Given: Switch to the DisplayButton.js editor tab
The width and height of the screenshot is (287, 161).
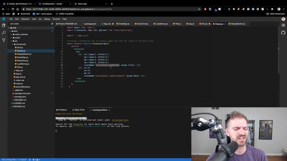Looking at the screenshot, I should (x=237, y=24).
